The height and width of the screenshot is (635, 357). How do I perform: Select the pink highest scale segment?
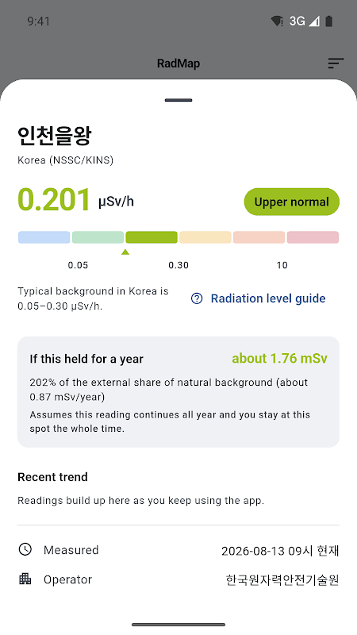click(x=313, y=237)
